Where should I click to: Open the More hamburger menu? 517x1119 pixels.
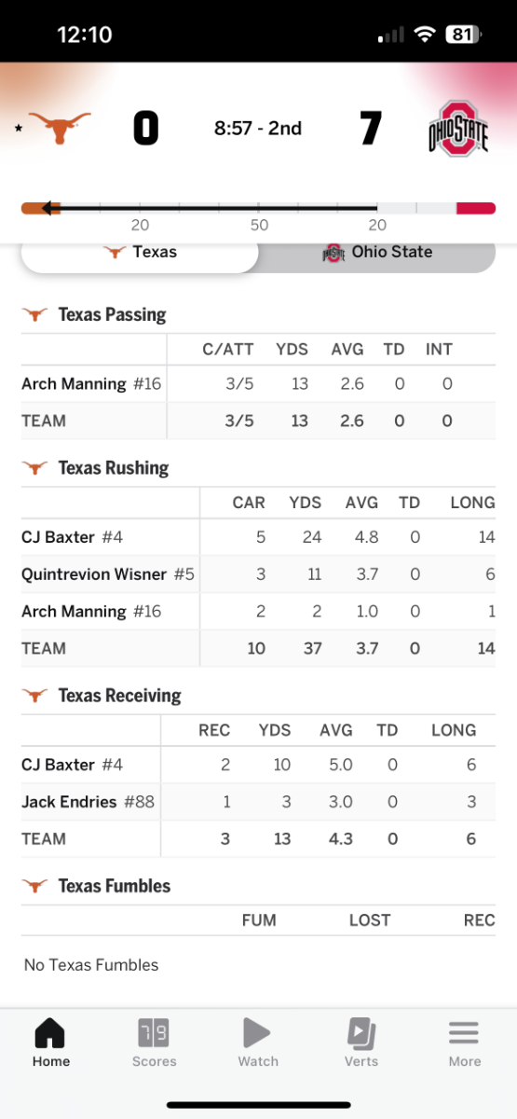click(464, 1033)
